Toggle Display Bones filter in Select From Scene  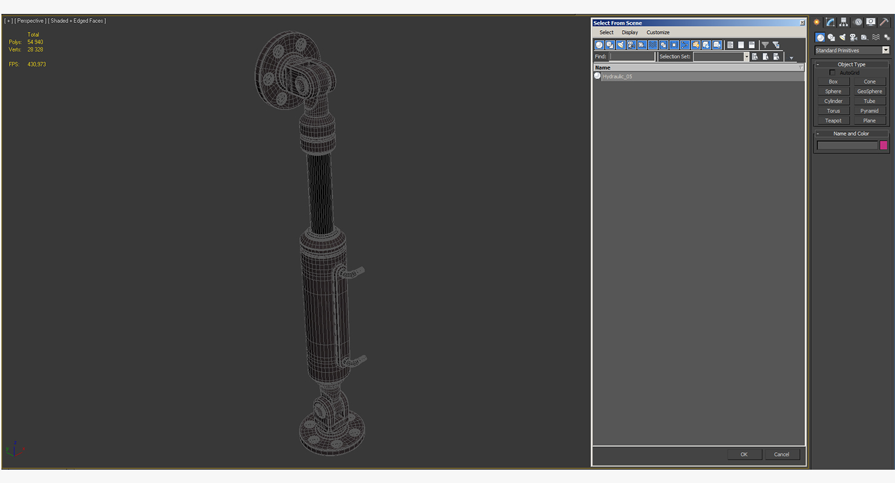(685, 45)
